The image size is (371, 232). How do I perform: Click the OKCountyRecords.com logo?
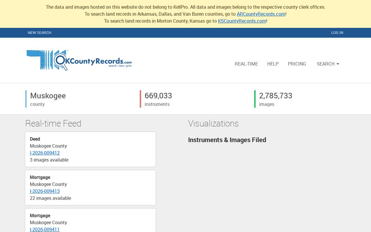(79, 60)
